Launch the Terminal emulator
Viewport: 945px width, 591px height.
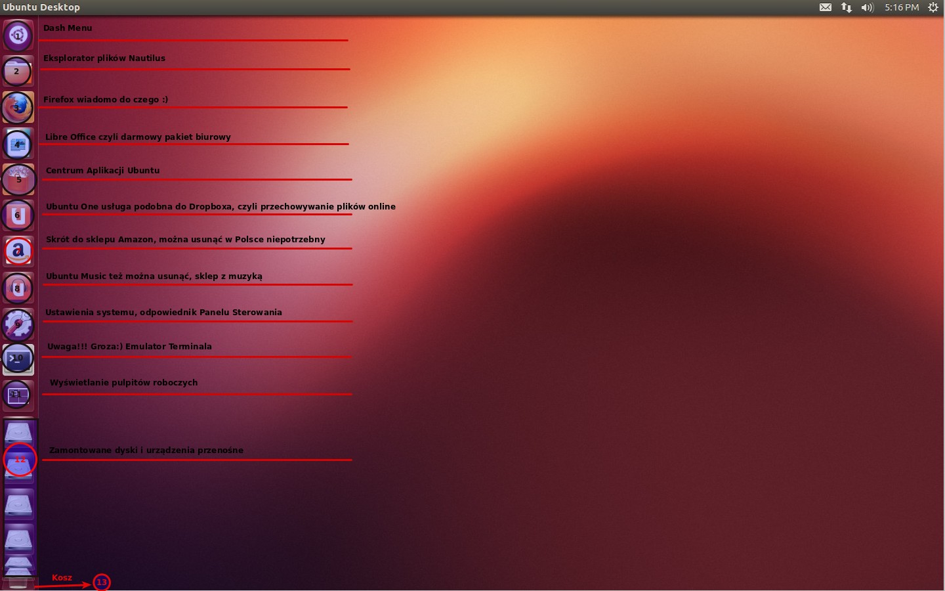coord(18,359)
